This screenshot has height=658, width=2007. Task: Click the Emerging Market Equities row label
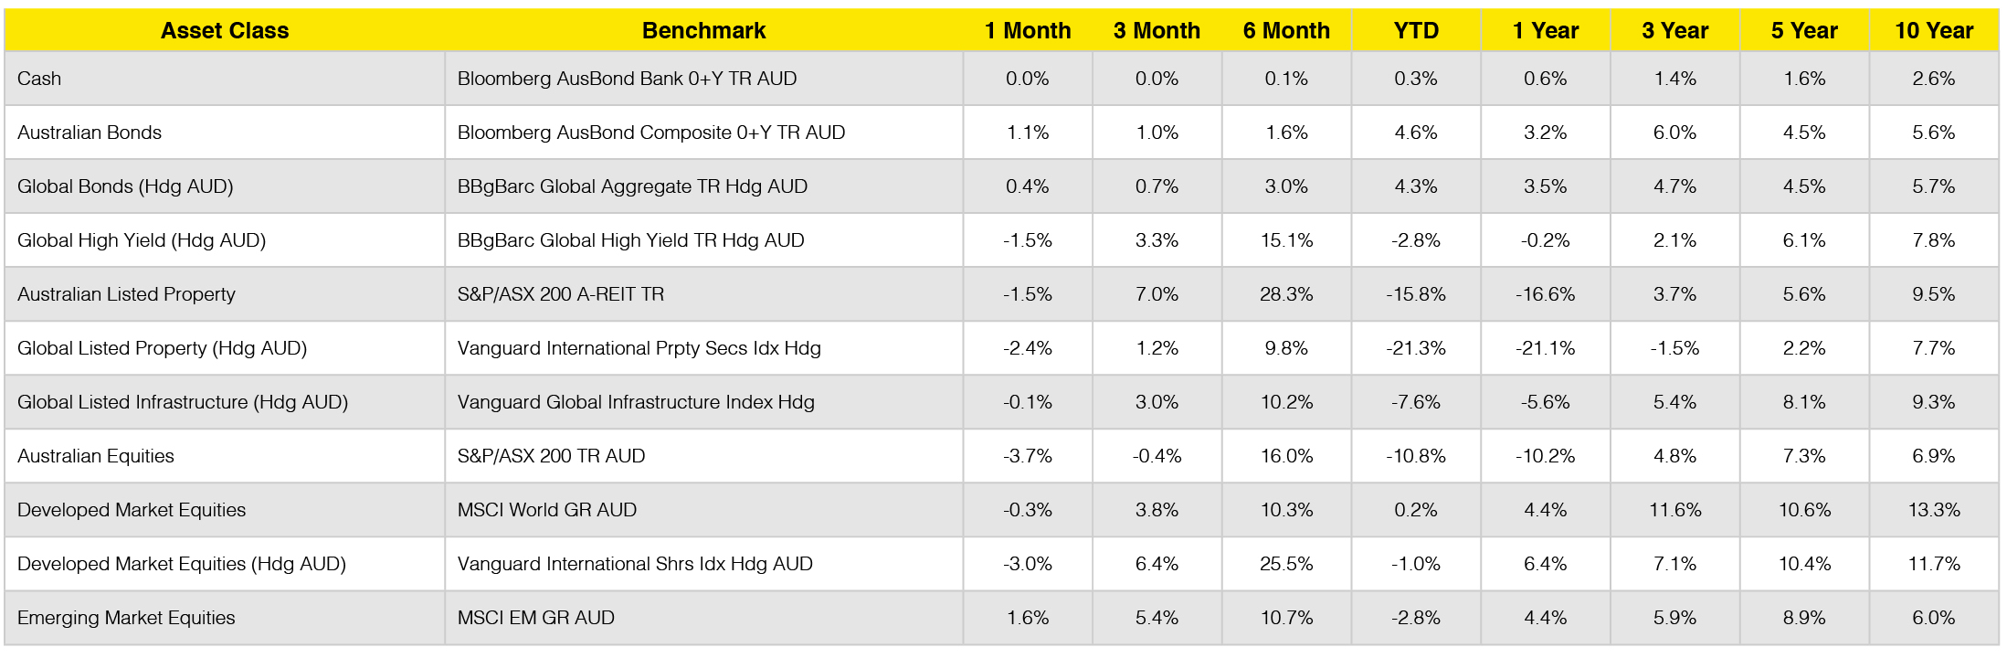tap(126, 618)
